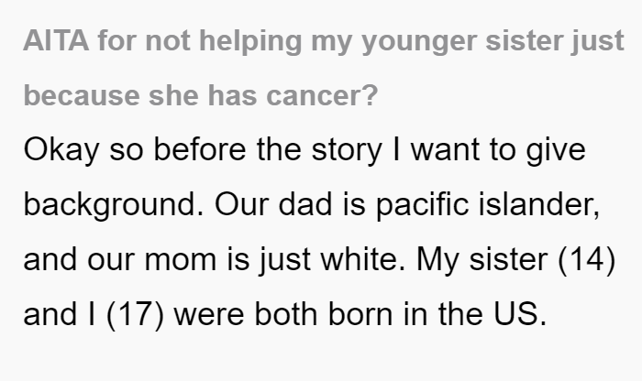Screen dimensions: 642x381
Task: Click the sister's age "(14)"
Action: pyautogui.click(x=587, y=260)
